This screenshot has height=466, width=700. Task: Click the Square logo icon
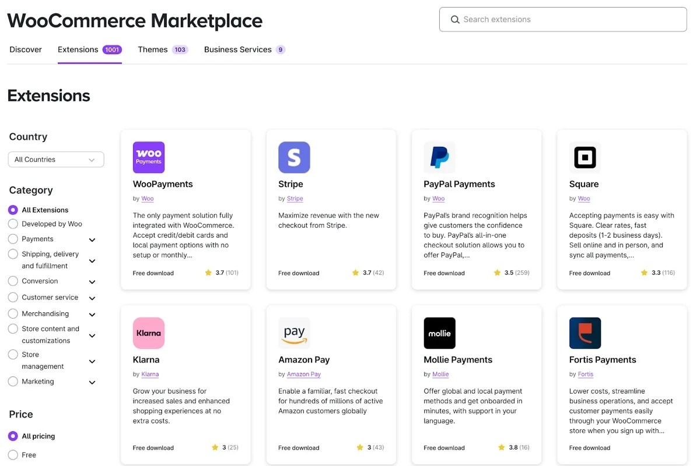584,157
